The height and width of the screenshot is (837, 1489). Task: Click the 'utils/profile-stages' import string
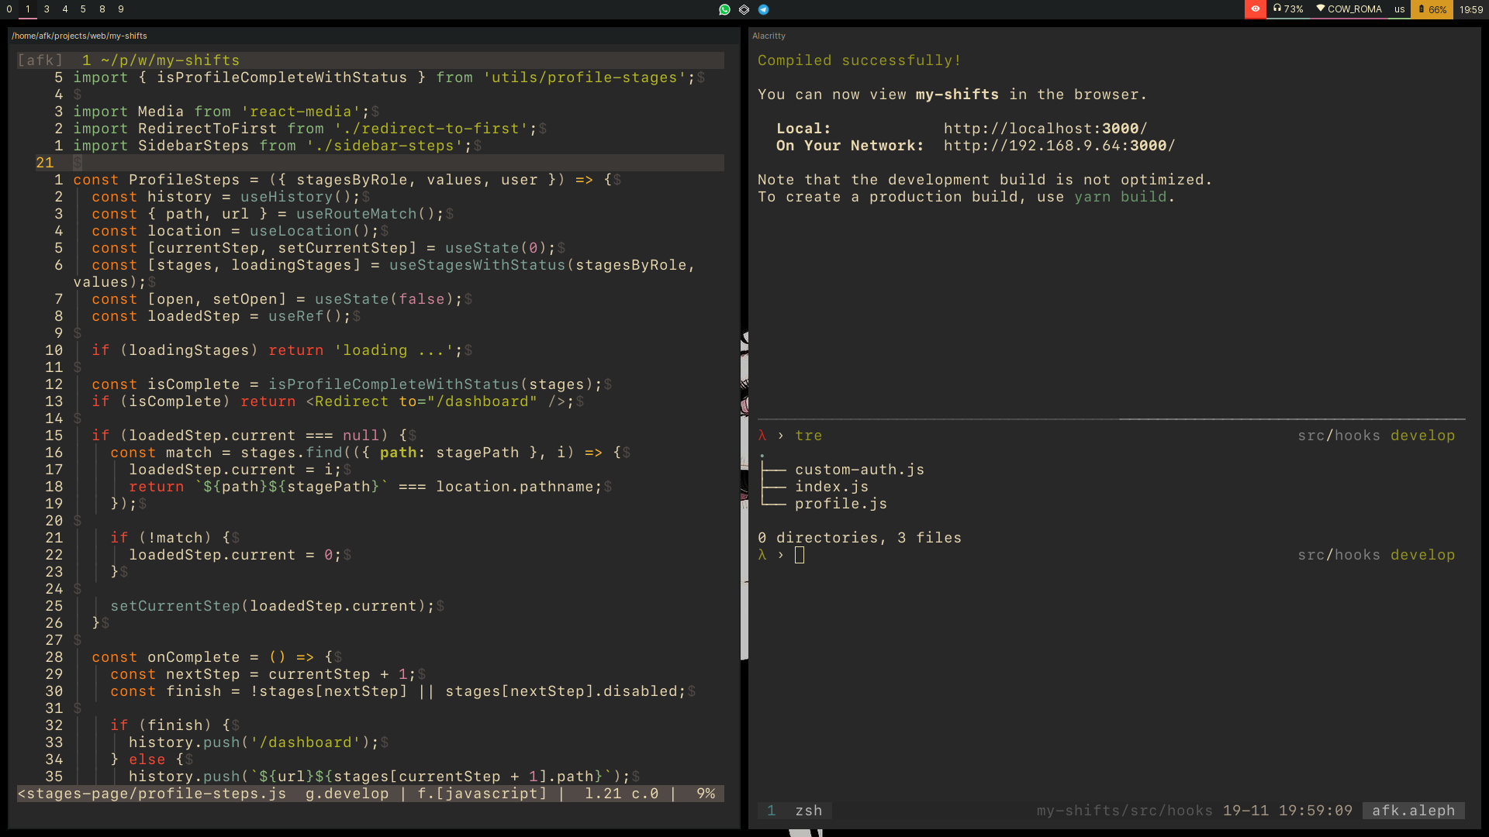[584, 77]
